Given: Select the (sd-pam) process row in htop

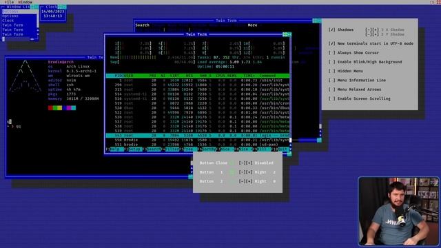Looking at the screenshot, I should (198, 145).
